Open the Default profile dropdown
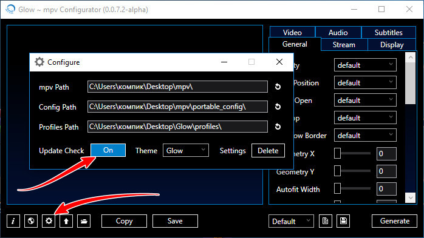This screenshot has height=238, width=424. click(291, 221)
